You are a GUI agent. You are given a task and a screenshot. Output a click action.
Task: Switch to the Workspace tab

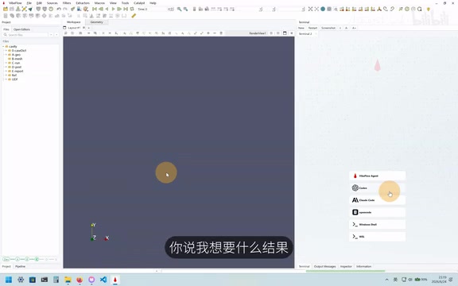74,22
